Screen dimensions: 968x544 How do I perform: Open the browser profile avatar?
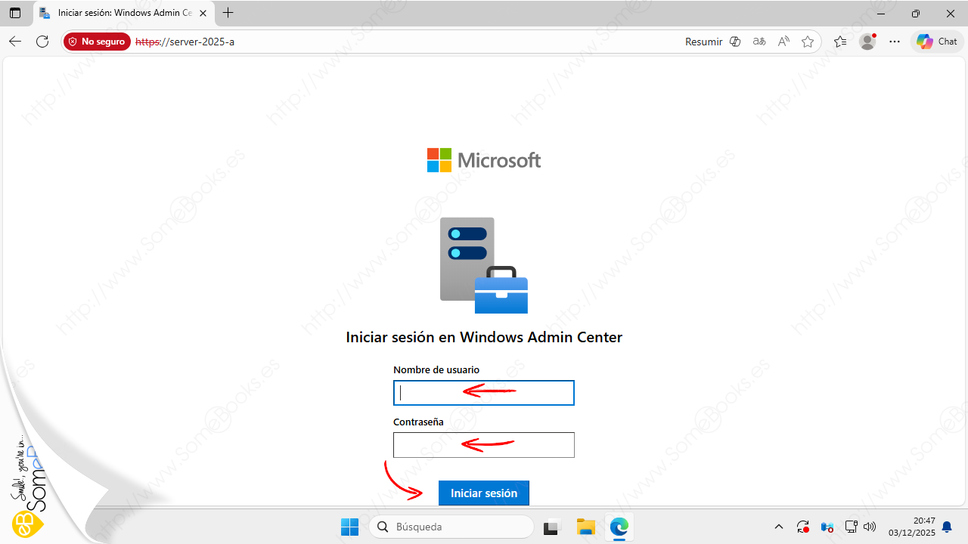pyautogui.click(x=867, y=42)
